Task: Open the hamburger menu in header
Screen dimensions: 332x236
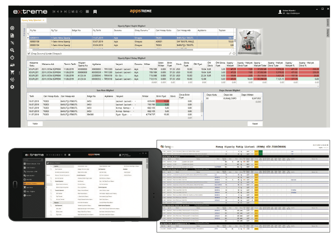Action: (x=87, y=12)
